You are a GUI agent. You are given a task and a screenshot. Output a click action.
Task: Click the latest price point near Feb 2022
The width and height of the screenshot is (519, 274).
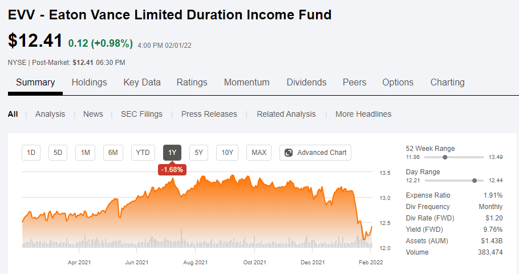coord(372,226)
